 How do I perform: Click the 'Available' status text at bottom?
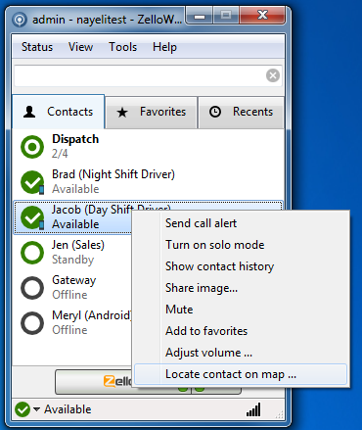[68, 409]
